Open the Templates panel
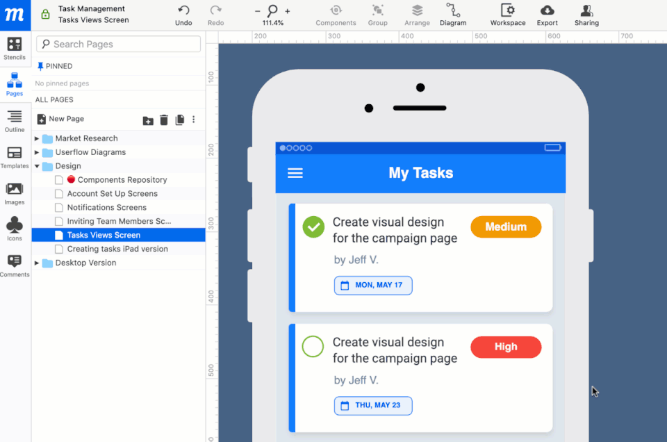This screenshot has height=442, width=667. (15, 157)
